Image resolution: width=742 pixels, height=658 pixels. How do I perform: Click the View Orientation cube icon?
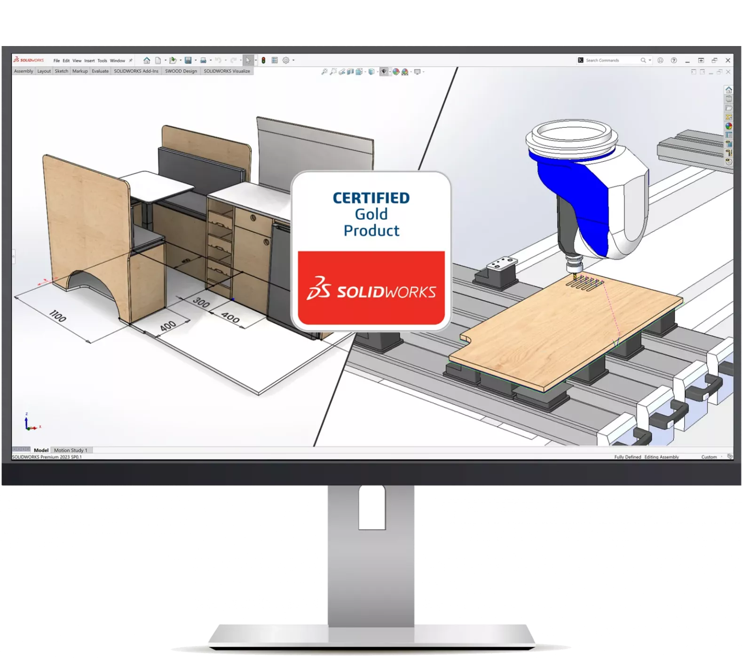(359, 72)
